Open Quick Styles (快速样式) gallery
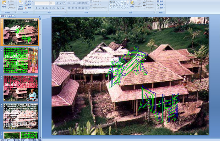 [139, 4]
